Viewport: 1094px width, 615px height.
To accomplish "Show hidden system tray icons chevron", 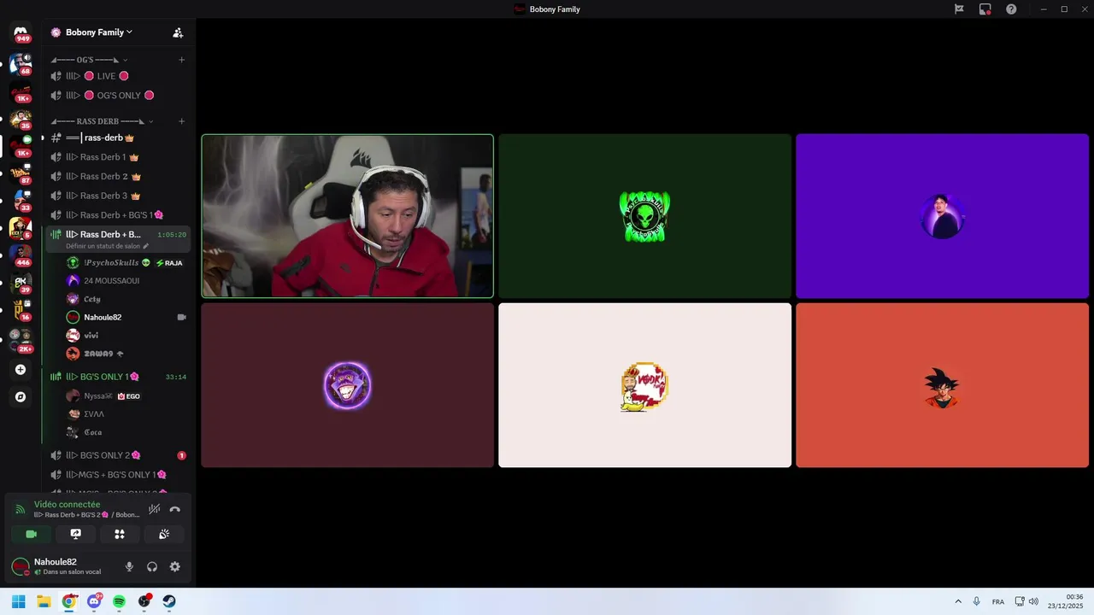I will [958, 601].
